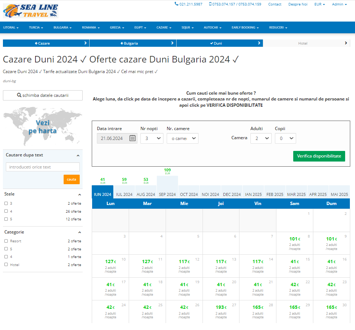Screen dimensions: 355x330
Task: Open the SEJUR menu
Action: click(188, 27)
